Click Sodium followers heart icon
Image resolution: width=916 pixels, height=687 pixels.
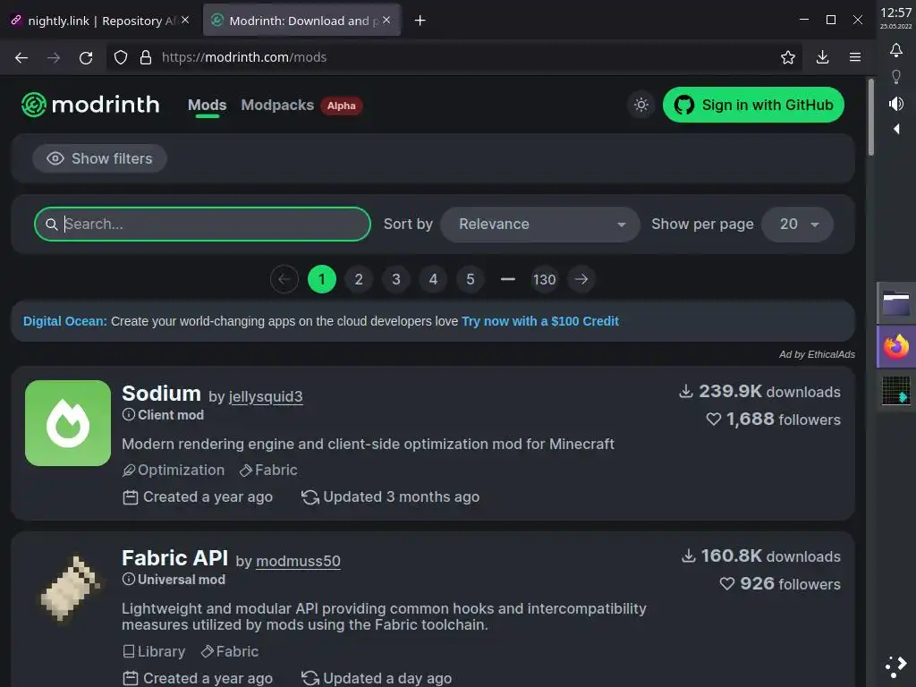pyautogui.click(x=713, y=419)
